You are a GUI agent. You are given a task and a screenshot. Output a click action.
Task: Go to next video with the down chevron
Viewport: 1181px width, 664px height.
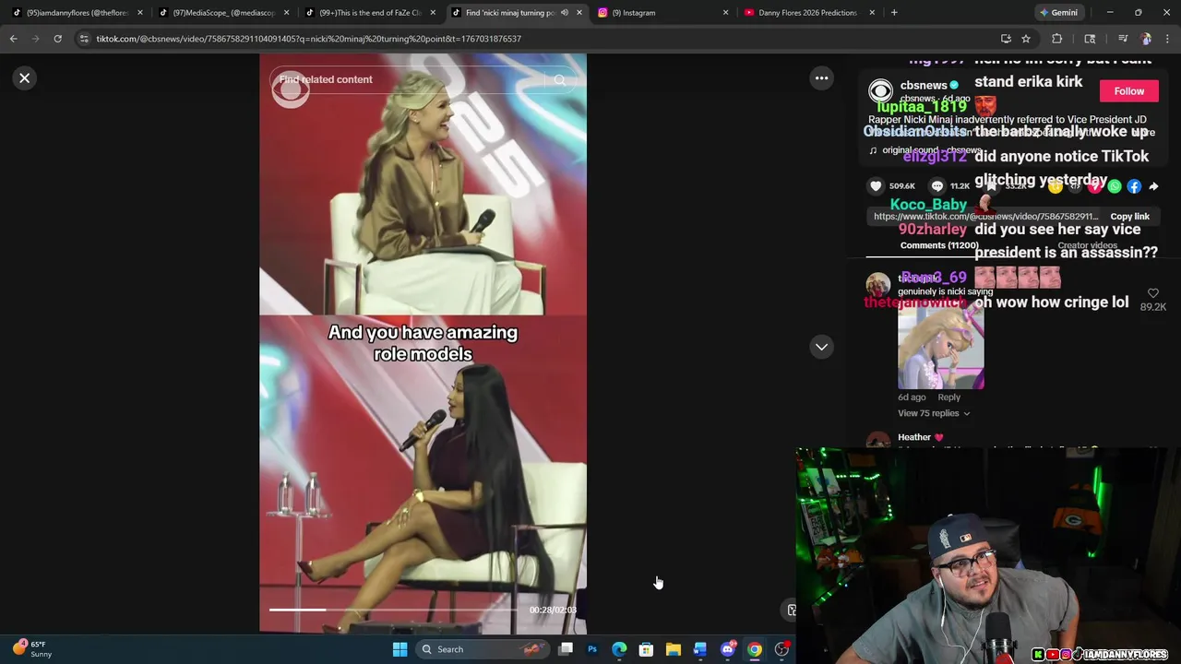821,347
